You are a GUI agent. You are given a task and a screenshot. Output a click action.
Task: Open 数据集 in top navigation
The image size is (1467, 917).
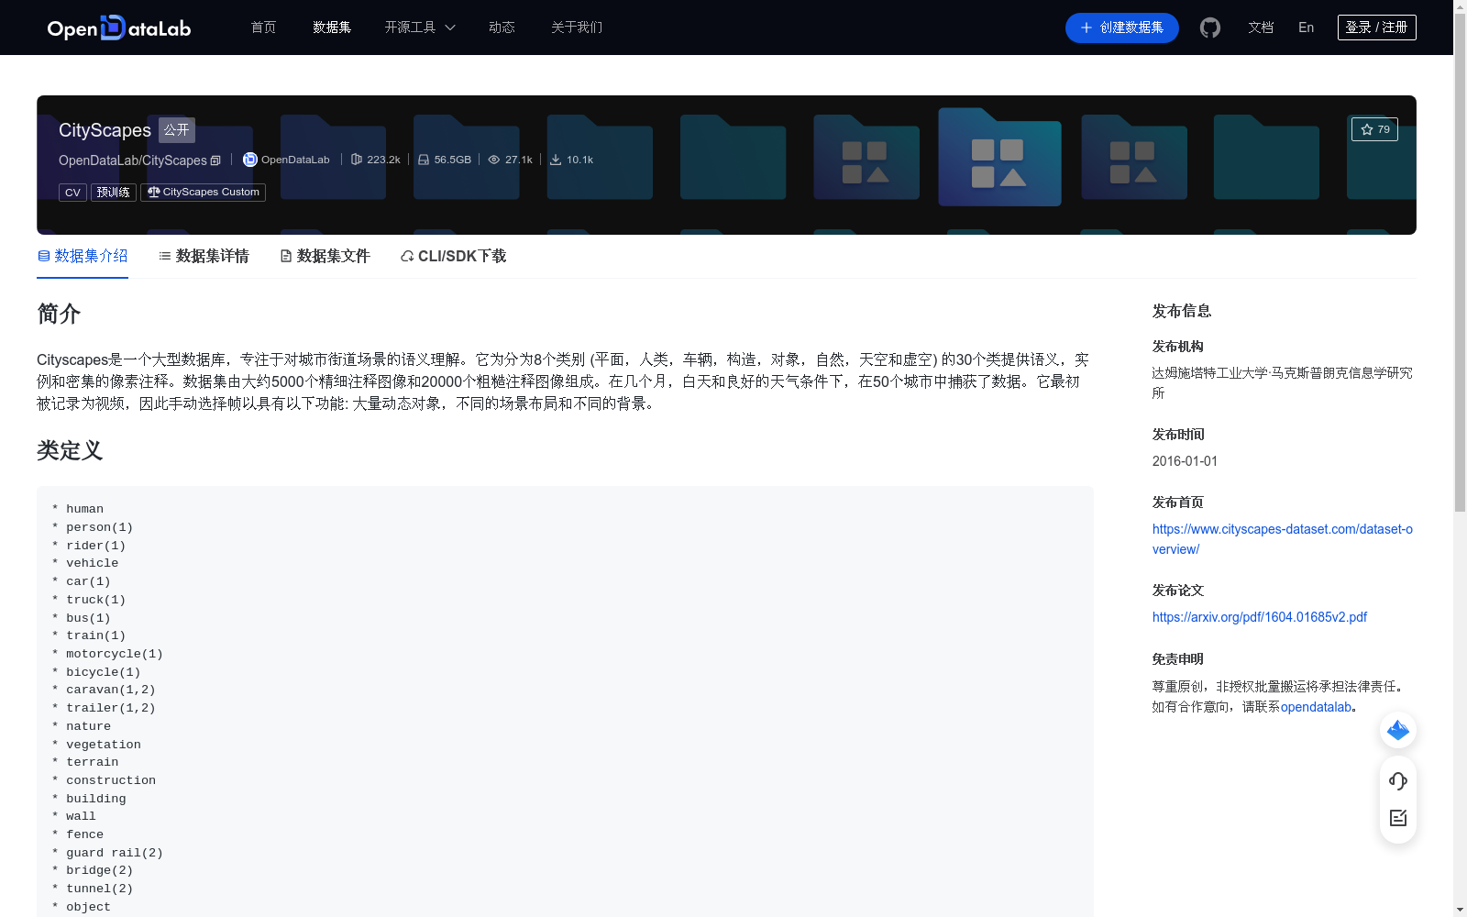332,28
